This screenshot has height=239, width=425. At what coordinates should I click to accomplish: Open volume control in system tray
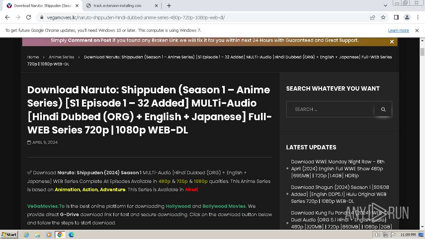pos(378,235)
